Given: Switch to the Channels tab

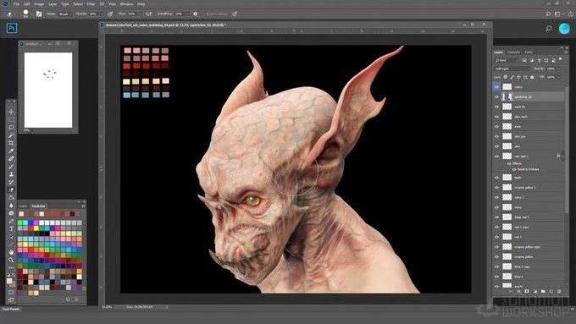Looking at the screenshot, I should pos(513,52).
